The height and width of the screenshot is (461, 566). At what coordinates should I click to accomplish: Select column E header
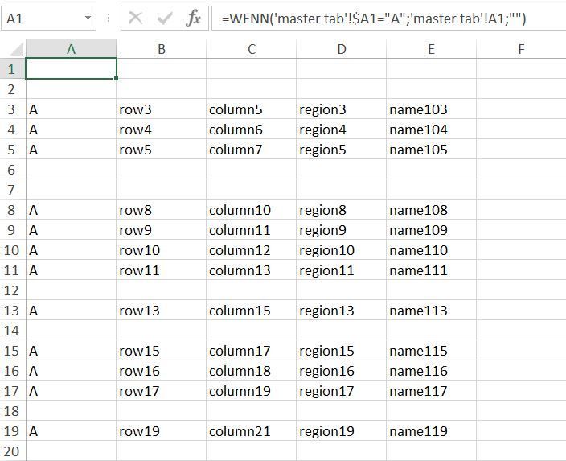[432, 49]
